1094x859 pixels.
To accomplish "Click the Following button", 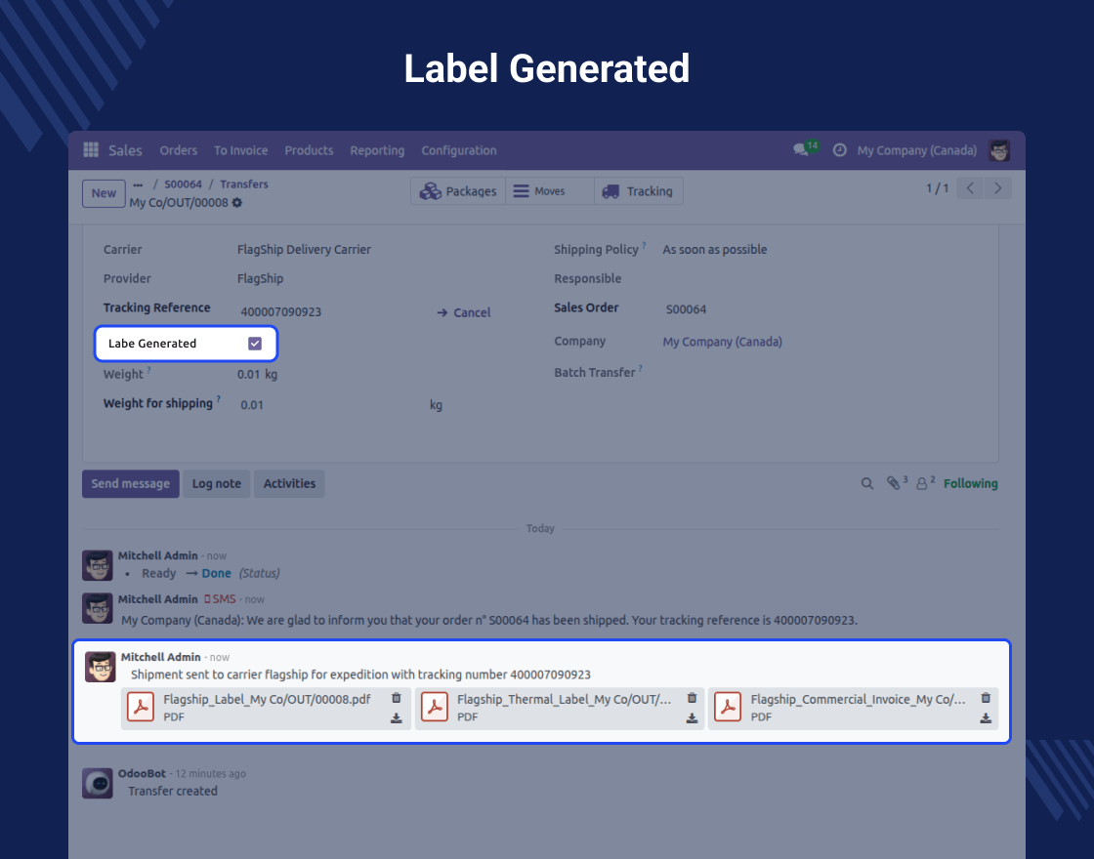I will pyautogui.click(x=971, y=483).
